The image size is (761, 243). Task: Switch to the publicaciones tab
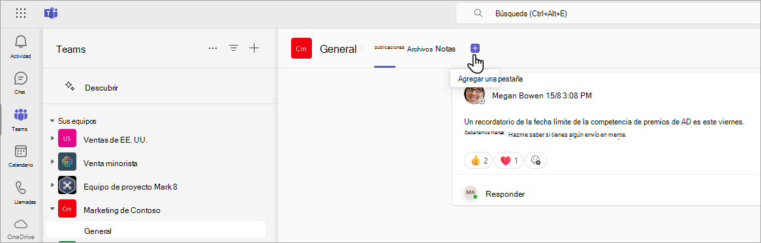pos(389,48)
